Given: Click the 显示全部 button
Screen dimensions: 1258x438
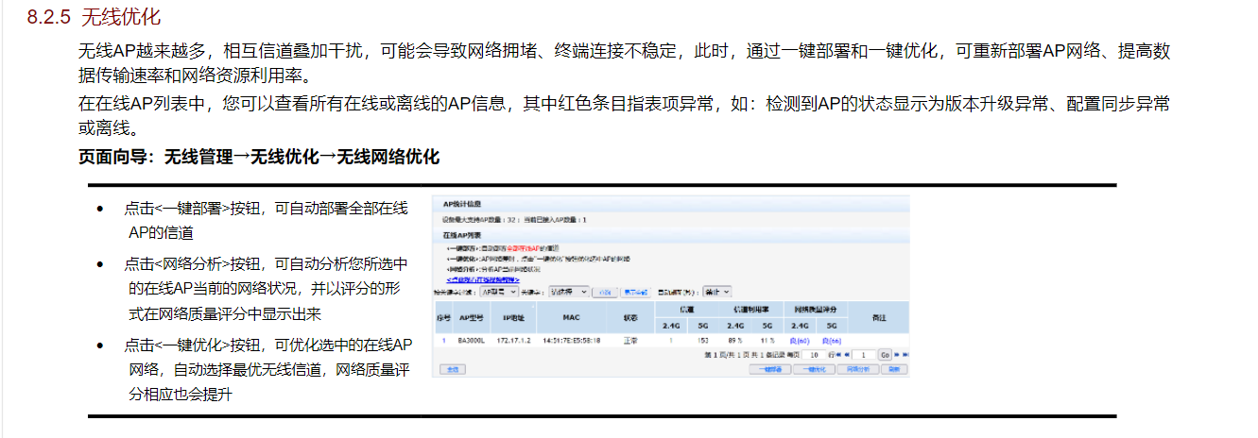Looking at the screenshot, I should click(636, 293).
